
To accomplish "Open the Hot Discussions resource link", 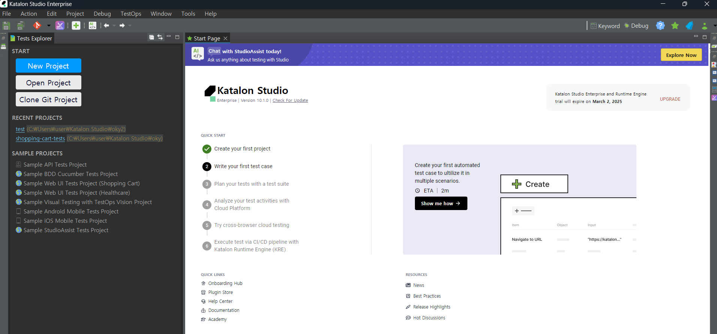I will point(429,318).
